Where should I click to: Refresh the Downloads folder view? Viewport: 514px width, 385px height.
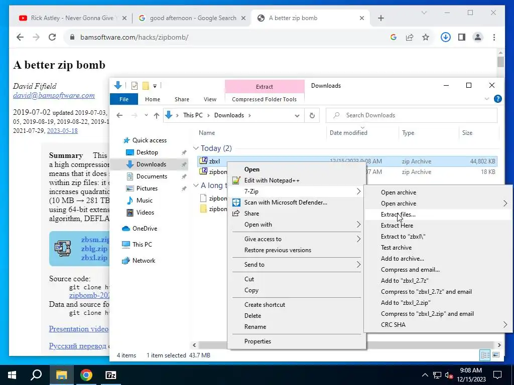click(312, 115)
